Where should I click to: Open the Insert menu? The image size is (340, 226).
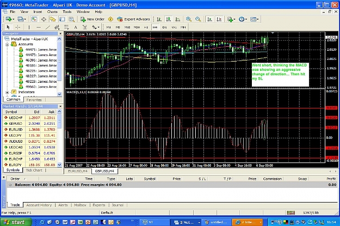[38, 12]
